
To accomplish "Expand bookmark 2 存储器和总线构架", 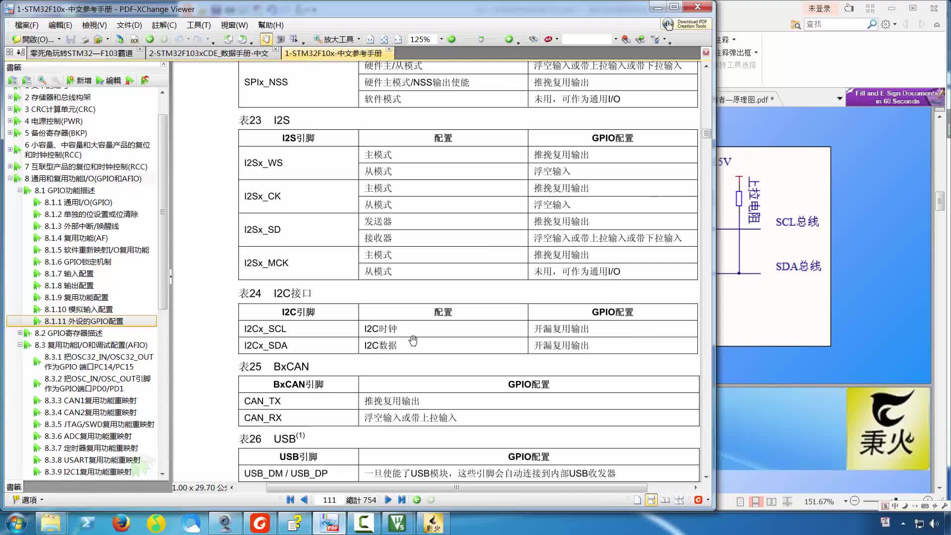I will 10,97.
